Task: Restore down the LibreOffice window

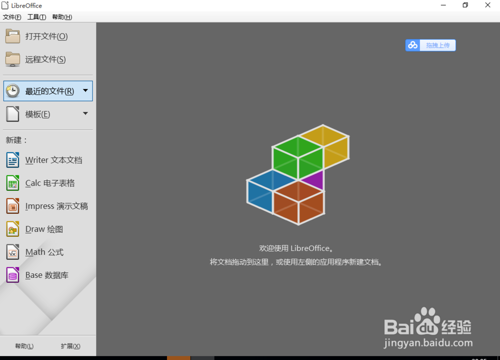Action: (x=465, y=5)
